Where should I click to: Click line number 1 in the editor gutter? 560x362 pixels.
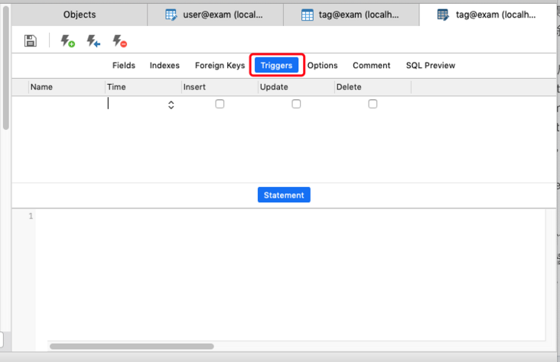(x=31, y=216)
